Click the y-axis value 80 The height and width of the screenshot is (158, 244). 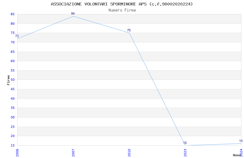pos(13,24)
